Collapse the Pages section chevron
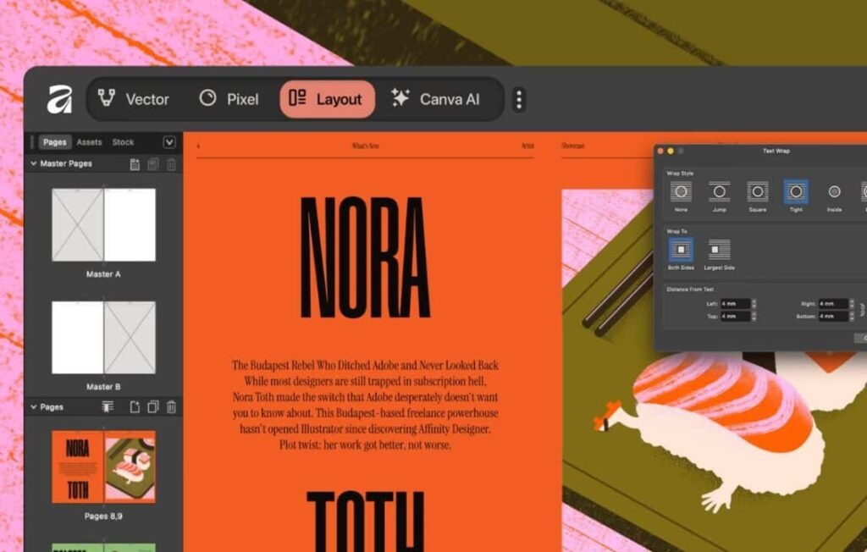Image resolution: width=867 pixels, height=552 pixels. click(x=34, y=407)
